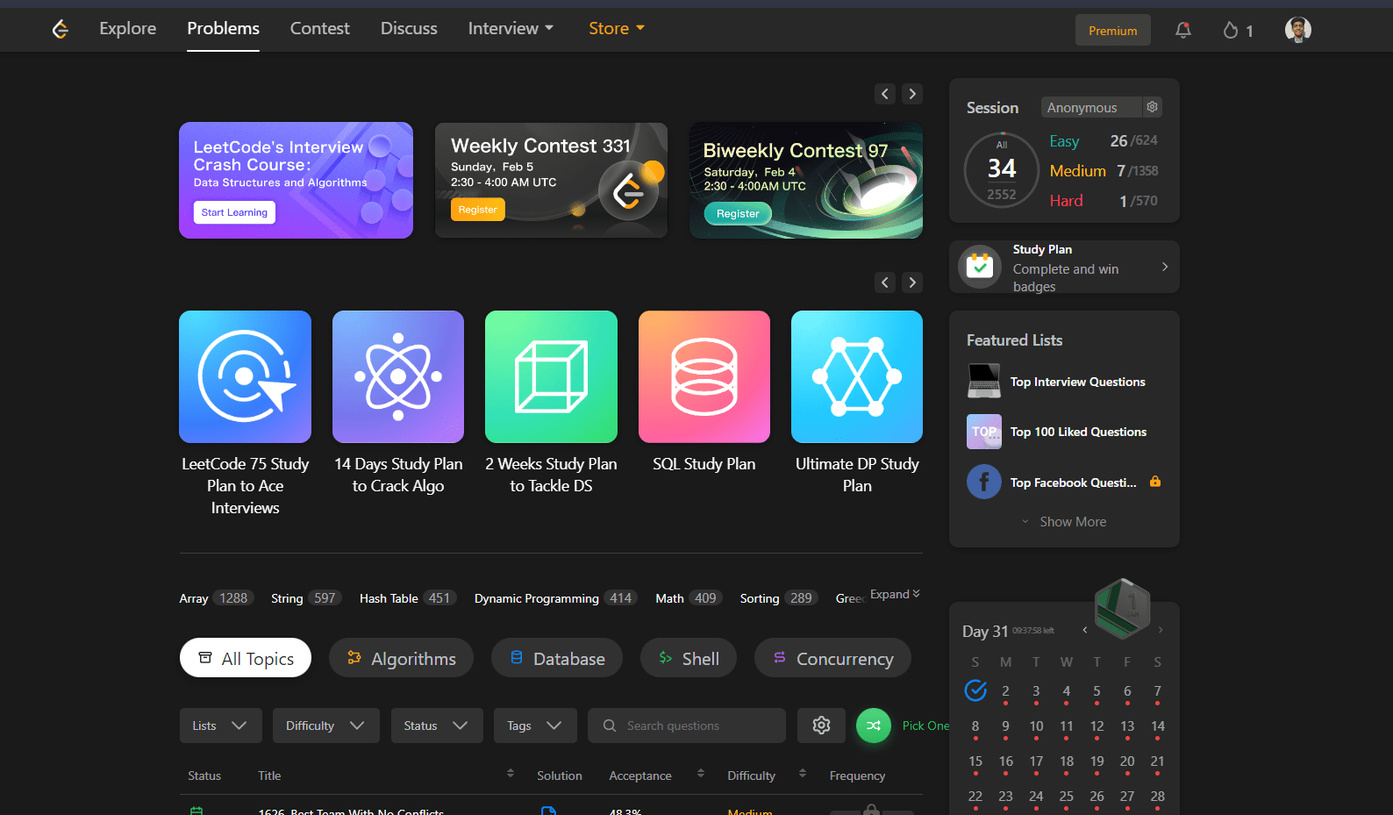Open the Tags filter dropdown
The width and height of the screenshot is (1393, 815).
(535, 726)
